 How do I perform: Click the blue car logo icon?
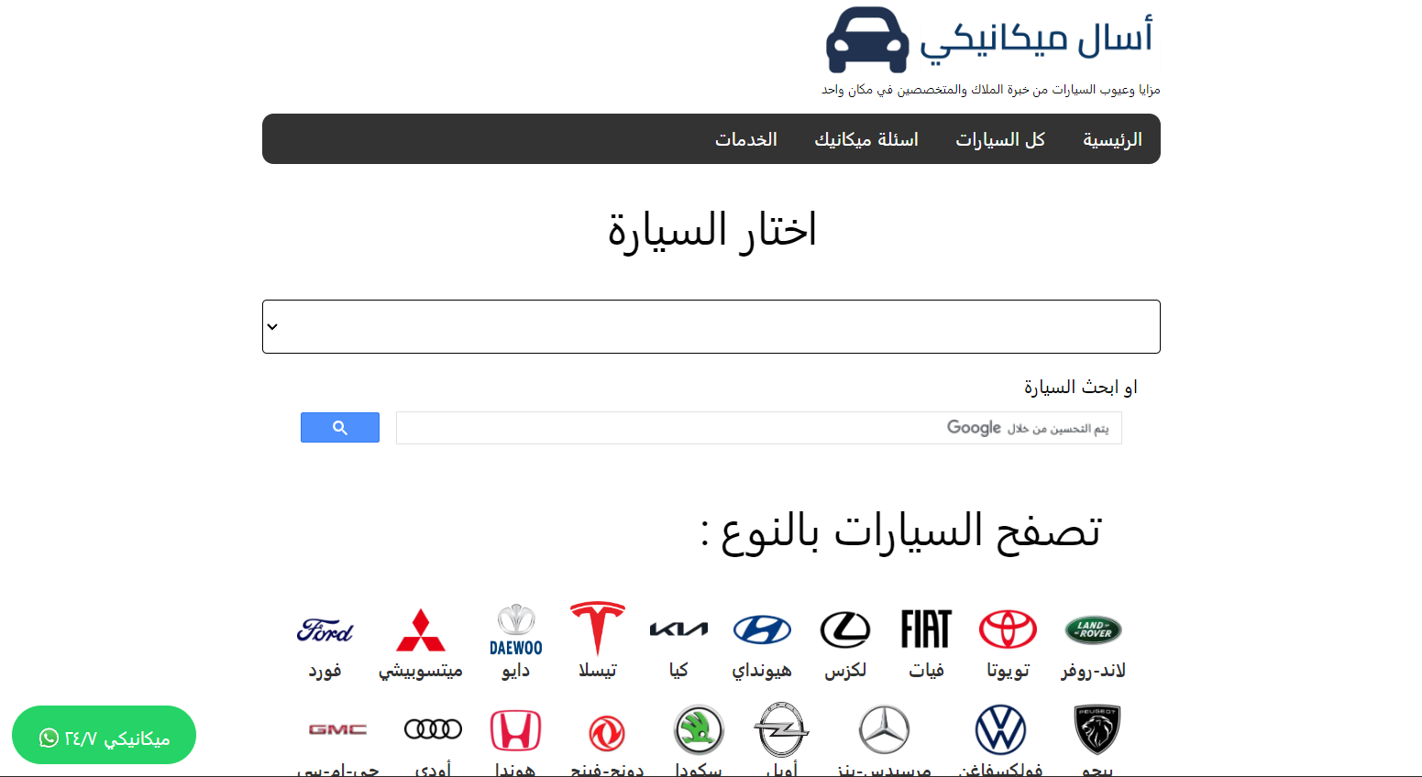[867, 39]
